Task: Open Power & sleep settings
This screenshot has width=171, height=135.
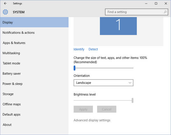Action: [34, 84]
